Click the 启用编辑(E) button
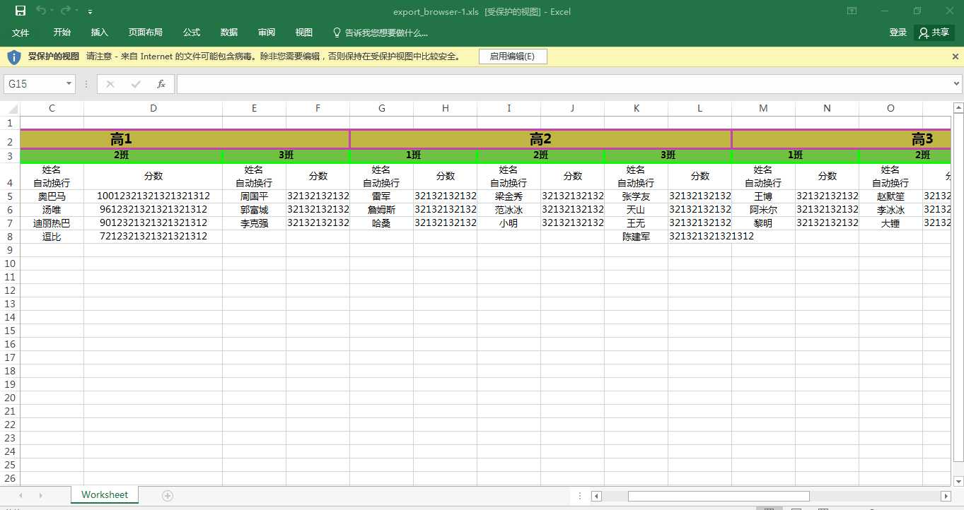This screenshot has height=510, width=964. 513,57
